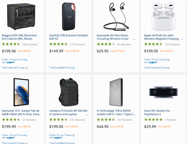Click the G-Technology G-DRIVE image
The image size is (187, 144).
[116, 92]
